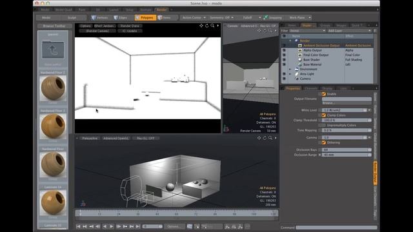Toggle visibility of Base Material

pyautogui.click(x=284, y=64)
